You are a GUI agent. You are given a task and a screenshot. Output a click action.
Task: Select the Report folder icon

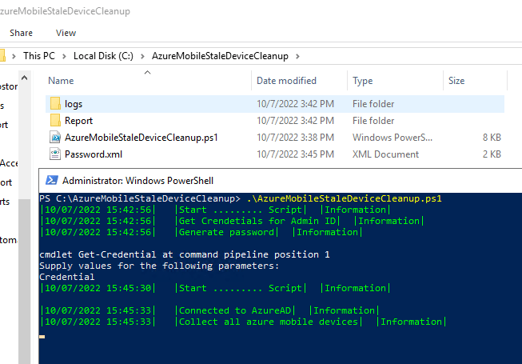point(55,121)
